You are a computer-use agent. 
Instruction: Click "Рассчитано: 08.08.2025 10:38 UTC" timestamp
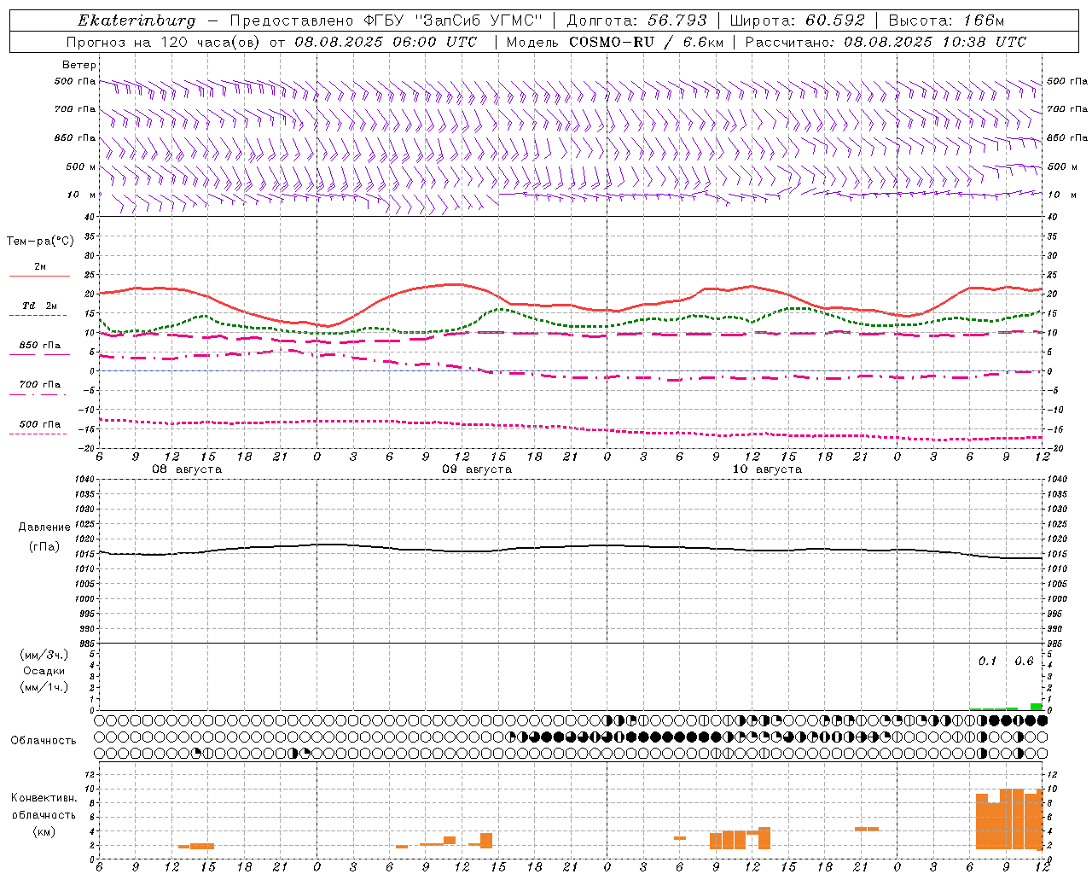coord(886,42)
